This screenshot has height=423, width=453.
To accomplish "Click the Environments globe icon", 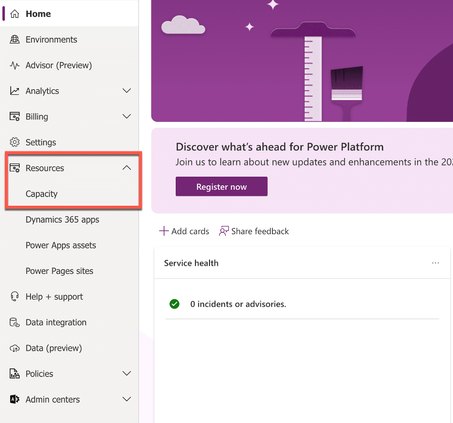I will [15, 40].
